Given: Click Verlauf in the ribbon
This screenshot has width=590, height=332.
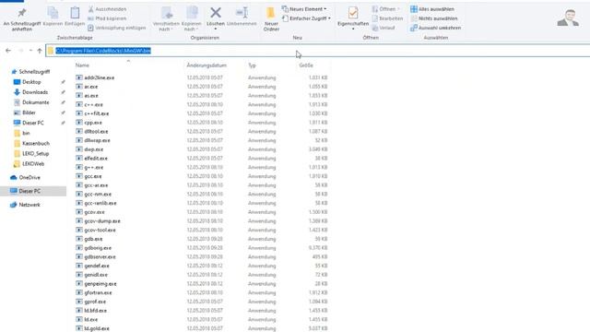Looking at the screenshot, I should [383, 28].
